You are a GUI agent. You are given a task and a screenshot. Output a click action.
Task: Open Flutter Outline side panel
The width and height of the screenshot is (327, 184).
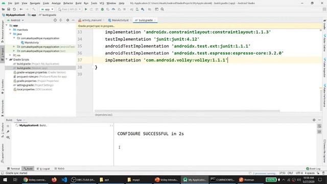(324, 43)
